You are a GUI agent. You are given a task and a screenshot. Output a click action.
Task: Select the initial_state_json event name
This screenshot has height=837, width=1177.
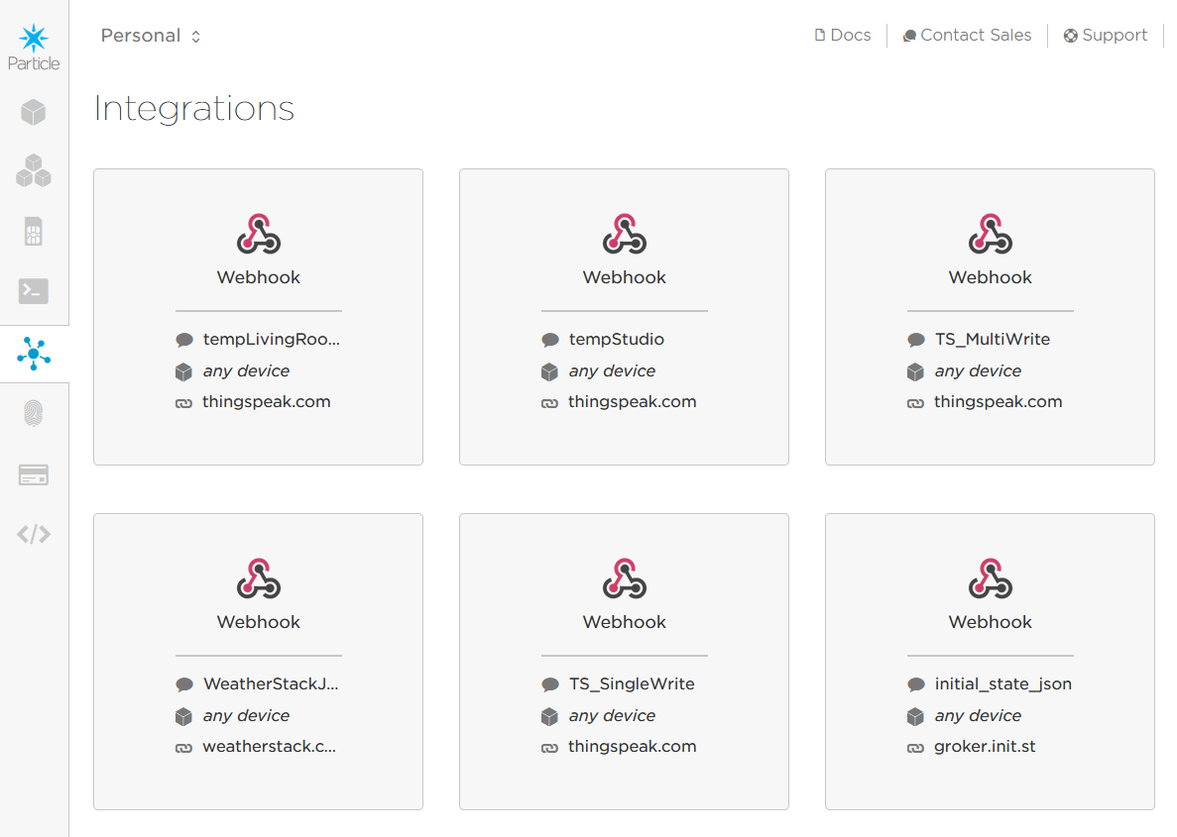coord(1002,684)
